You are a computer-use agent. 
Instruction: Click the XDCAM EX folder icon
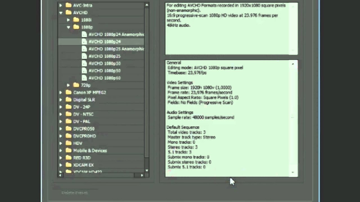[69, 165]
